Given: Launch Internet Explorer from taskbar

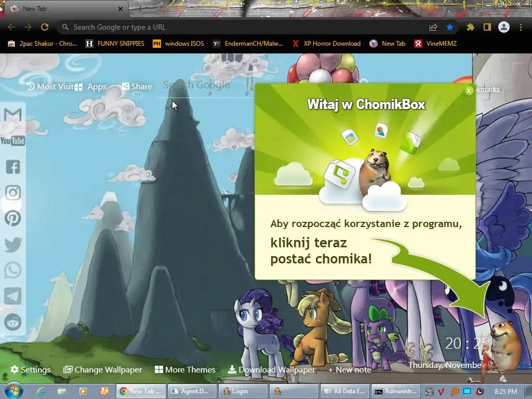Looking at the screenshot, I should tap(41, 391).
